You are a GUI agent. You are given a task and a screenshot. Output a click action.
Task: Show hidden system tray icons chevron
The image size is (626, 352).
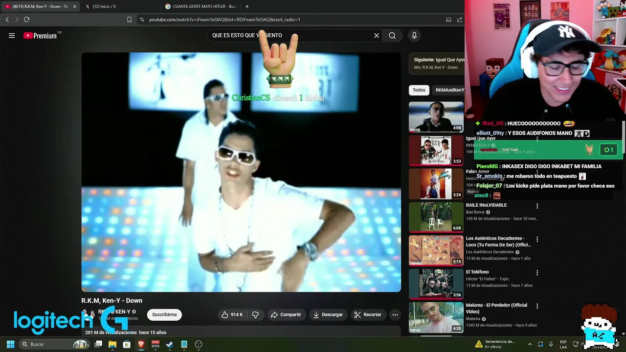tap(530, 344)
